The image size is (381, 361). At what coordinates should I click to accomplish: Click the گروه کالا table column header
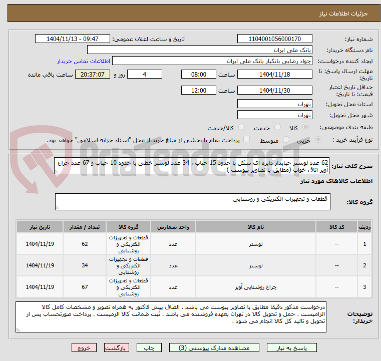pyautogui.click(x=128, y=227)
